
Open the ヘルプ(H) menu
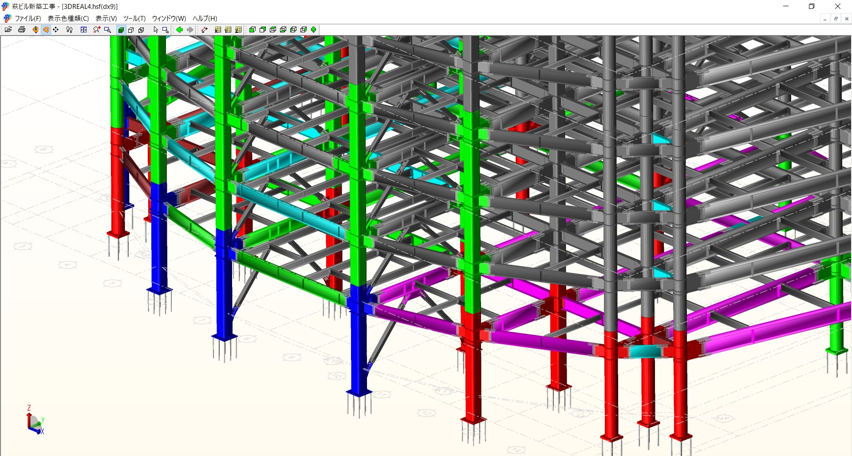tap(205, 18)
